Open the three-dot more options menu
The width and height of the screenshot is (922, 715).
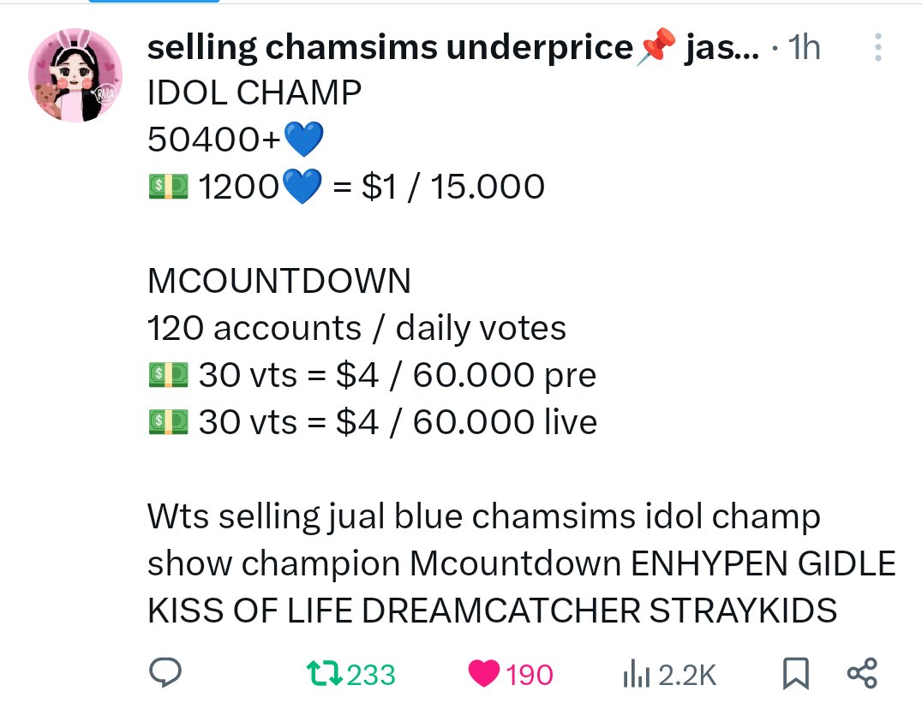(878, 47)
